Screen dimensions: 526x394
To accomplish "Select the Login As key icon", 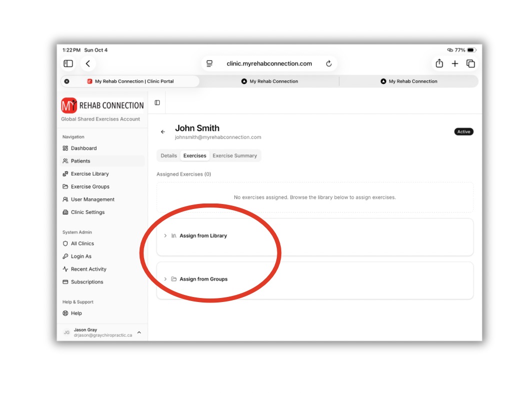I will tap(66, 256).
